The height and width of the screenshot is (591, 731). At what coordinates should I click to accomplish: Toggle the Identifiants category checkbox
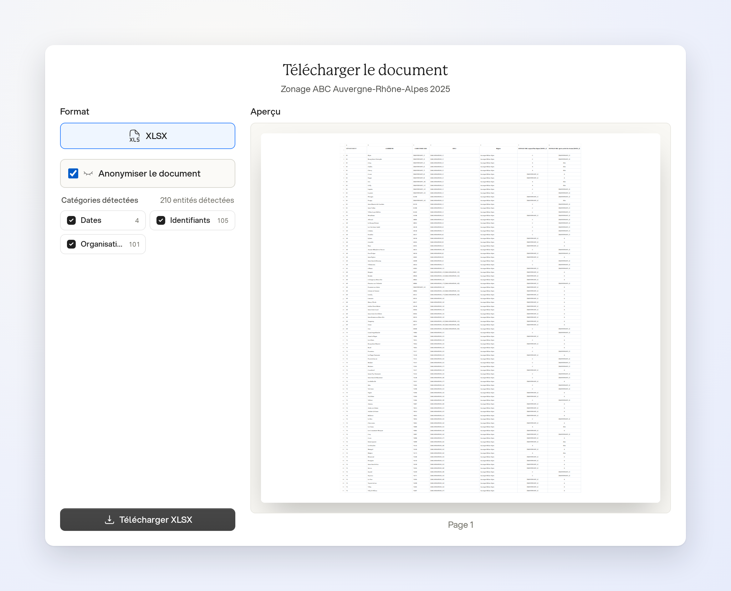(x=161, y=220)
